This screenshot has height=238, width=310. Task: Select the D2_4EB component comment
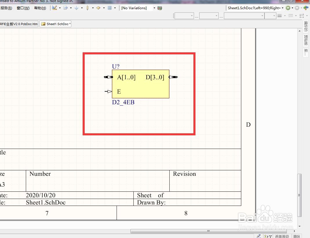pyautogui.click(x=123, y=102)
